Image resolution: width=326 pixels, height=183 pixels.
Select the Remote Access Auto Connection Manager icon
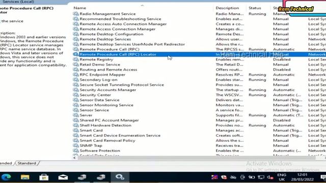(76, 24)
